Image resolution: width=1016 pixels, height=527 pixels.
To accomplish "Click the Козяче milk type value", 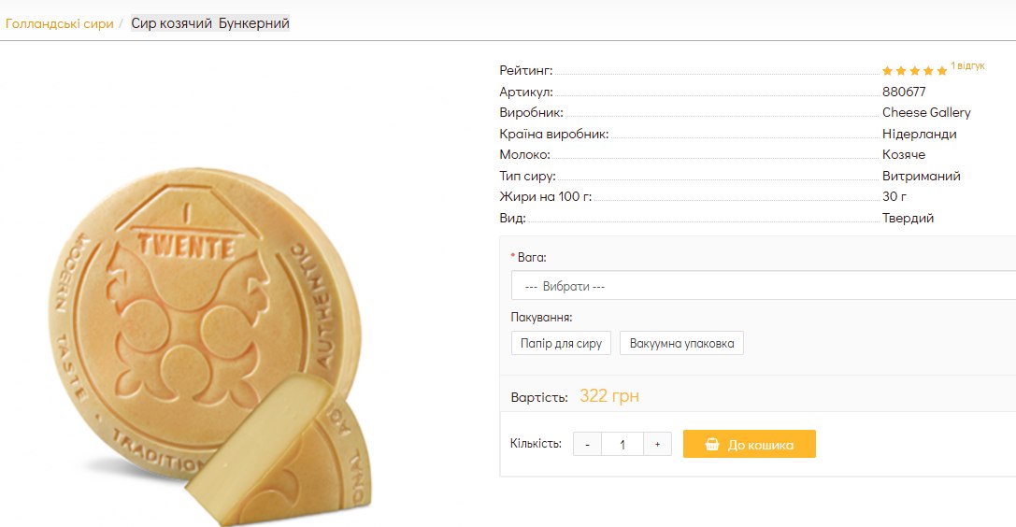I will pos(904,154).
